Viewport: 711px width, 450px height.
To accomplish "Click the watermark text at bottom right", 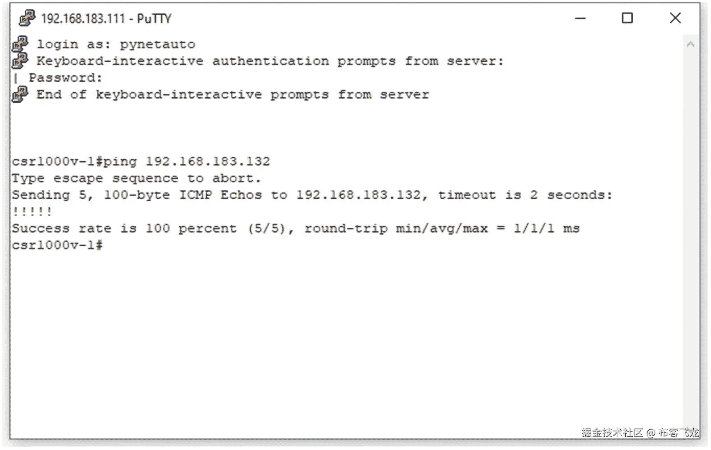I will pyautogui.click(x=640, y=432).
